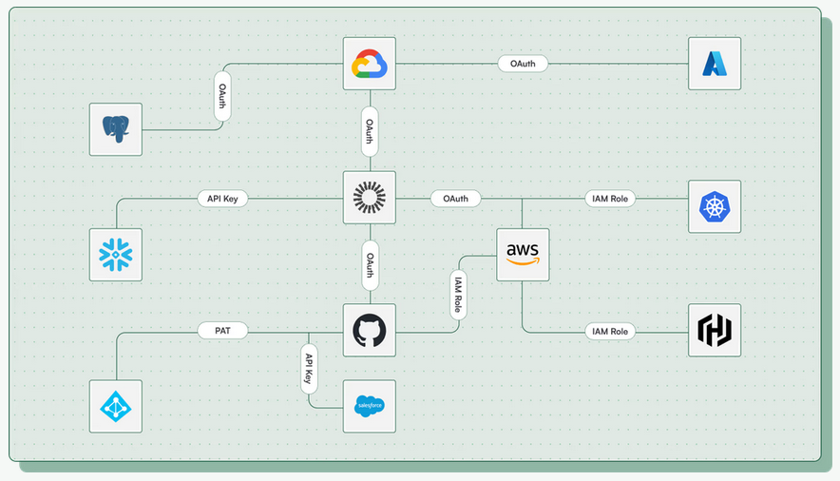Select OAuth label between hub and AWS
840x481 pixels.
click(x=455, y=199)
